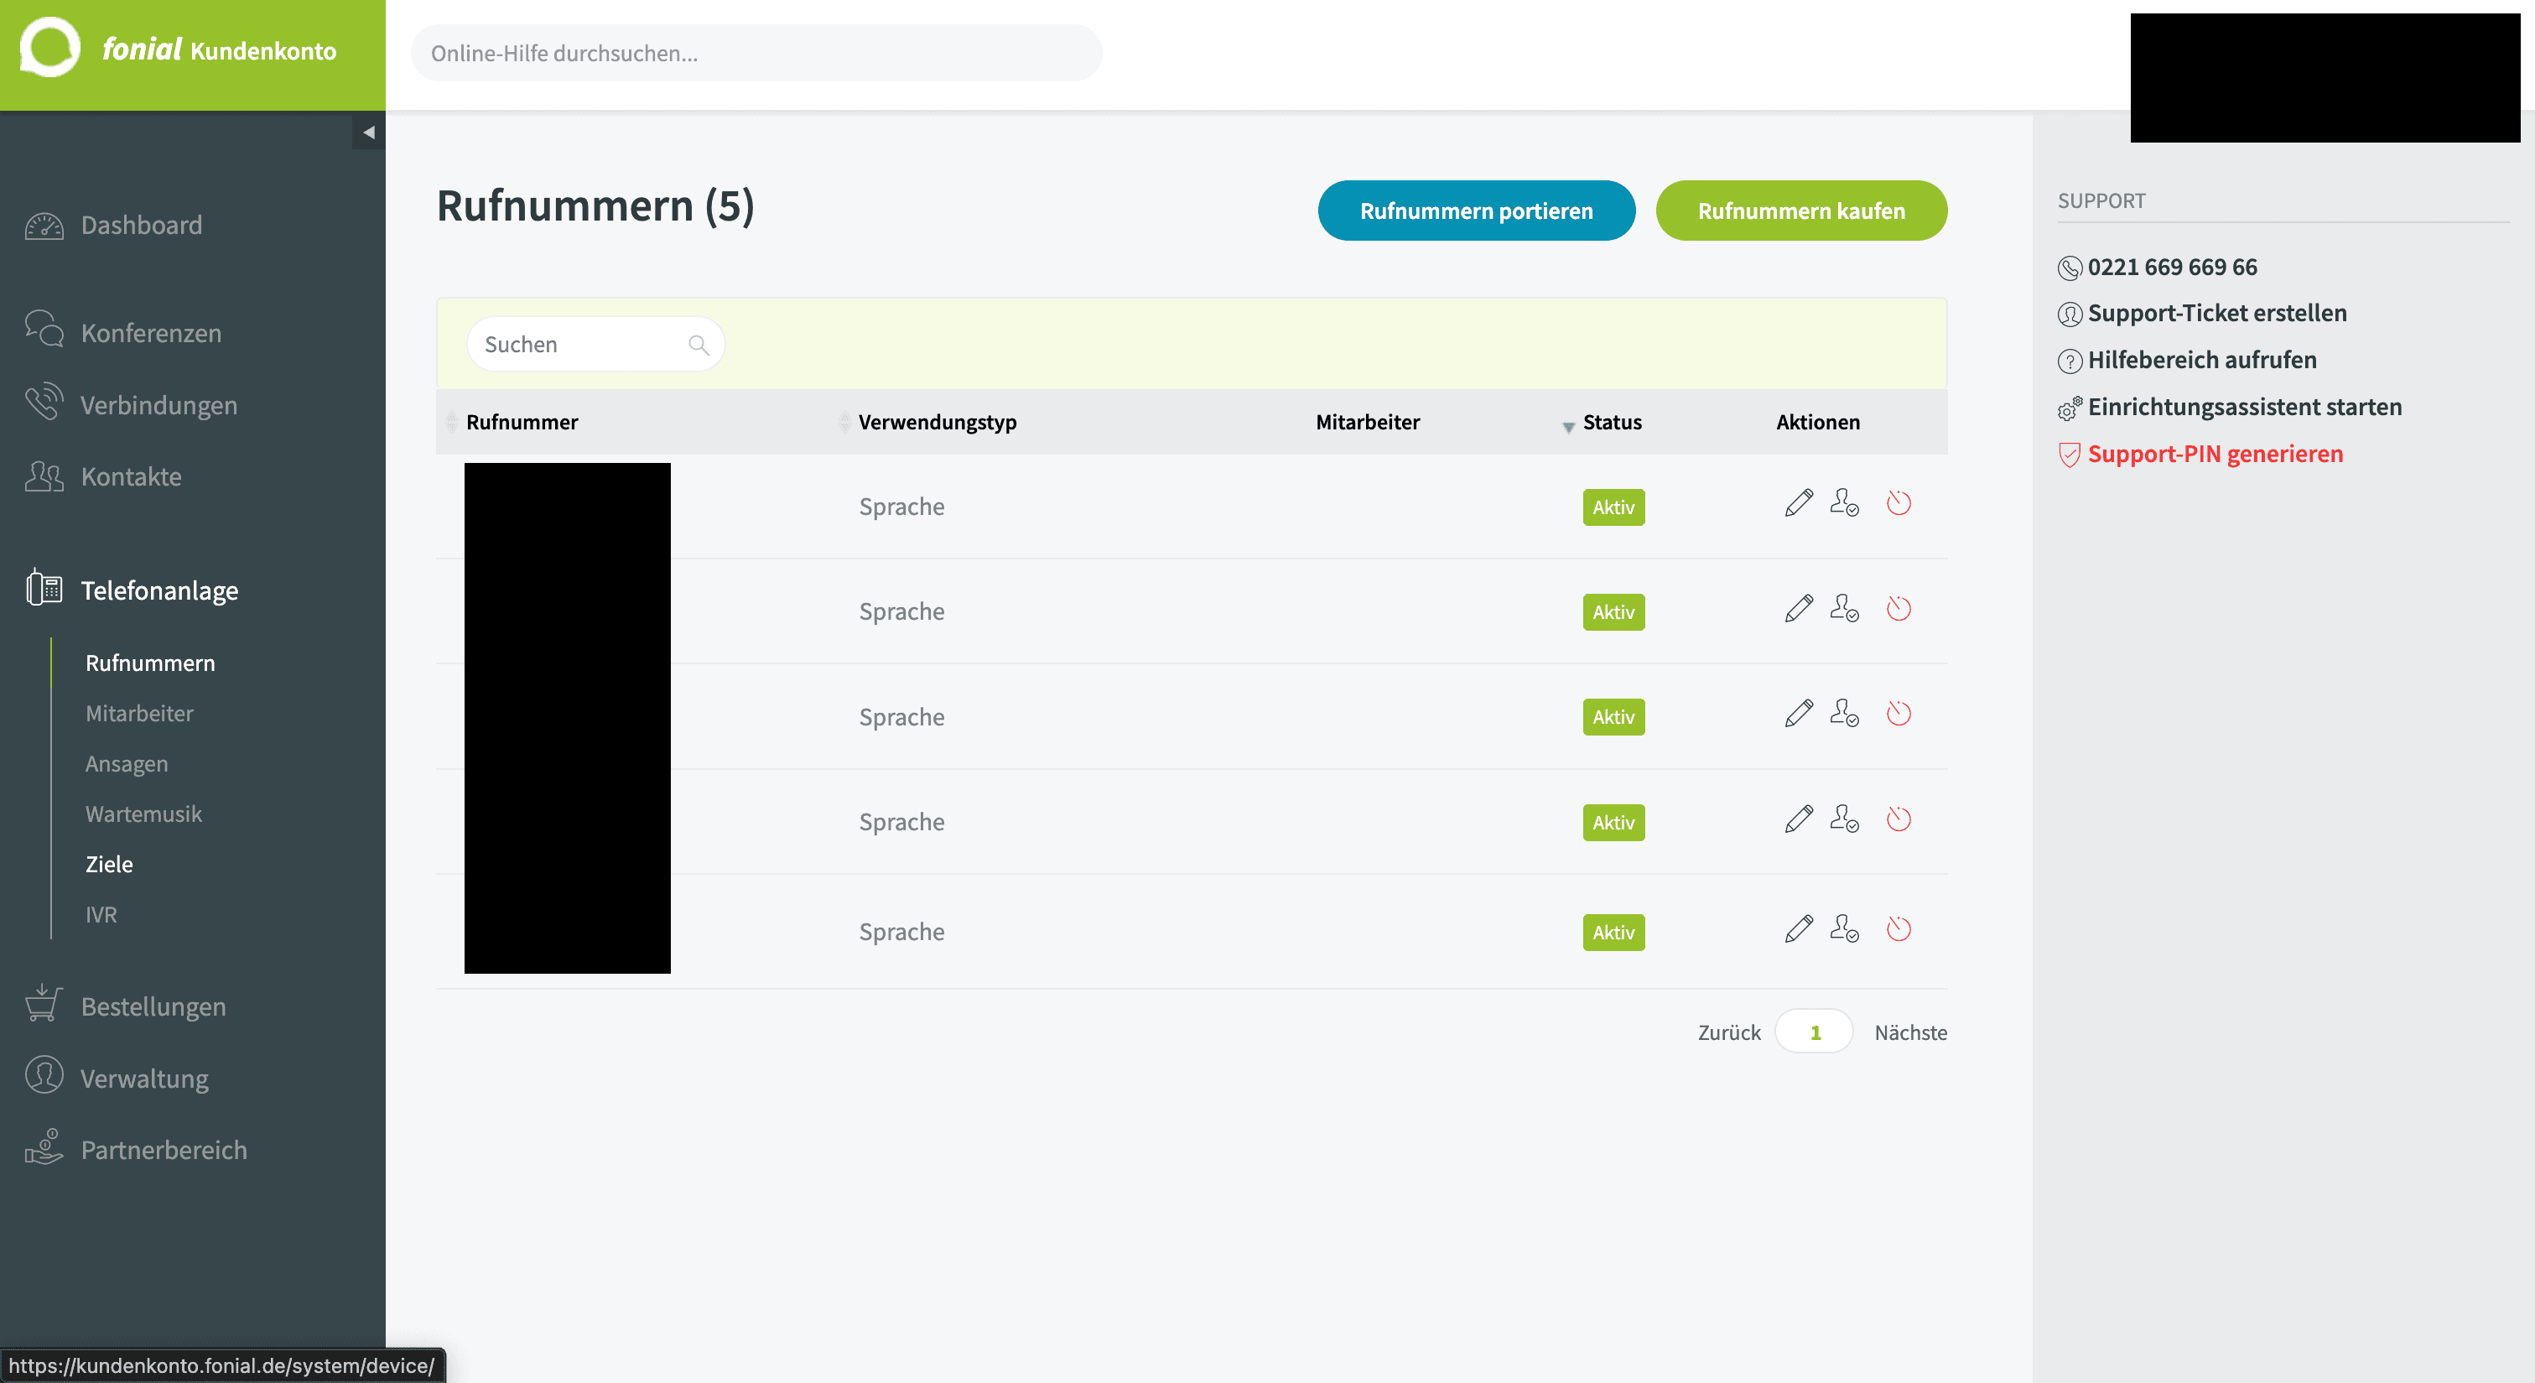Click the red cancel timer icon in third row
The width and height of the screenshot is (2535, 1383).
coord(1899,714)
